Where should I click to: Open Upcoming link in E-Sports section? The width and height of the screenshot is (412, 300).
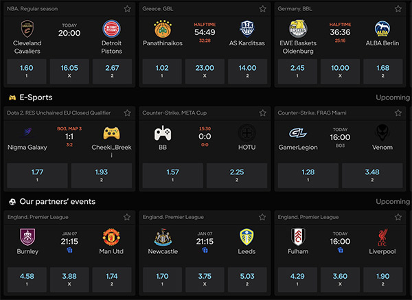click(393, 97)
